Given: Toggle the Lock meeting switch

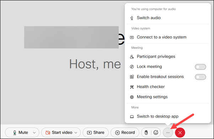Looking at the screenshot, I should point(200,67).
